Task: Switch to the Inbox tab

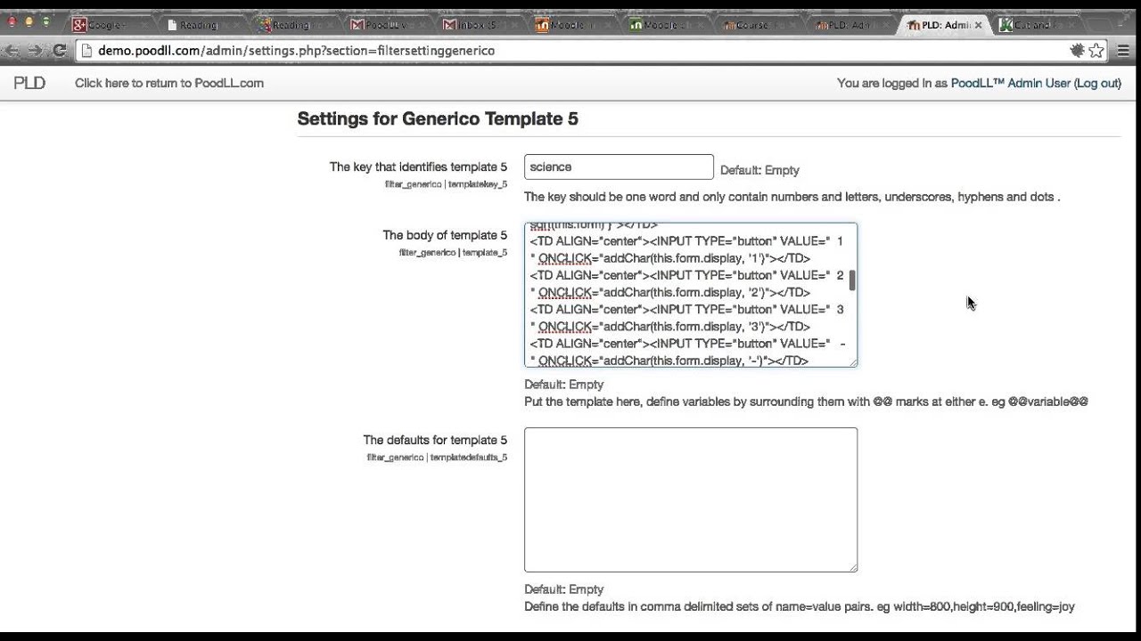Action: (477, 25)
